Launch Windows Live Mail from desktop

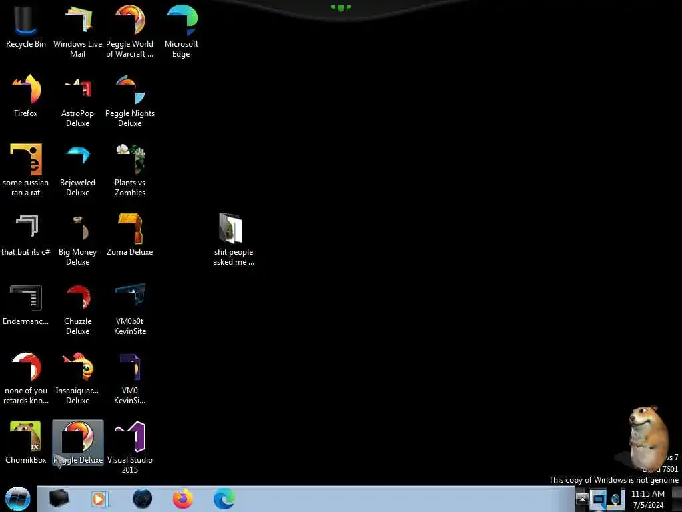pos(77,31)
